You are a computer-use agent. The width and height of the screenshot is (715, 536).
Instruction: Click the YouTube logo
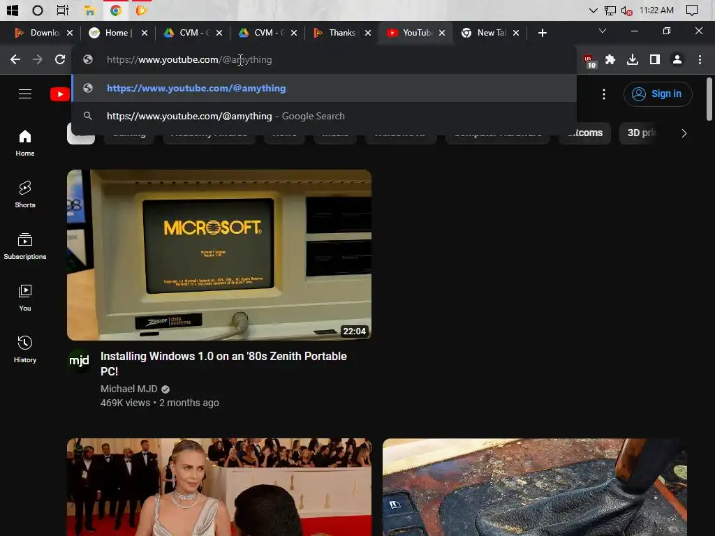pyautogui.click(x=60, y=94)
